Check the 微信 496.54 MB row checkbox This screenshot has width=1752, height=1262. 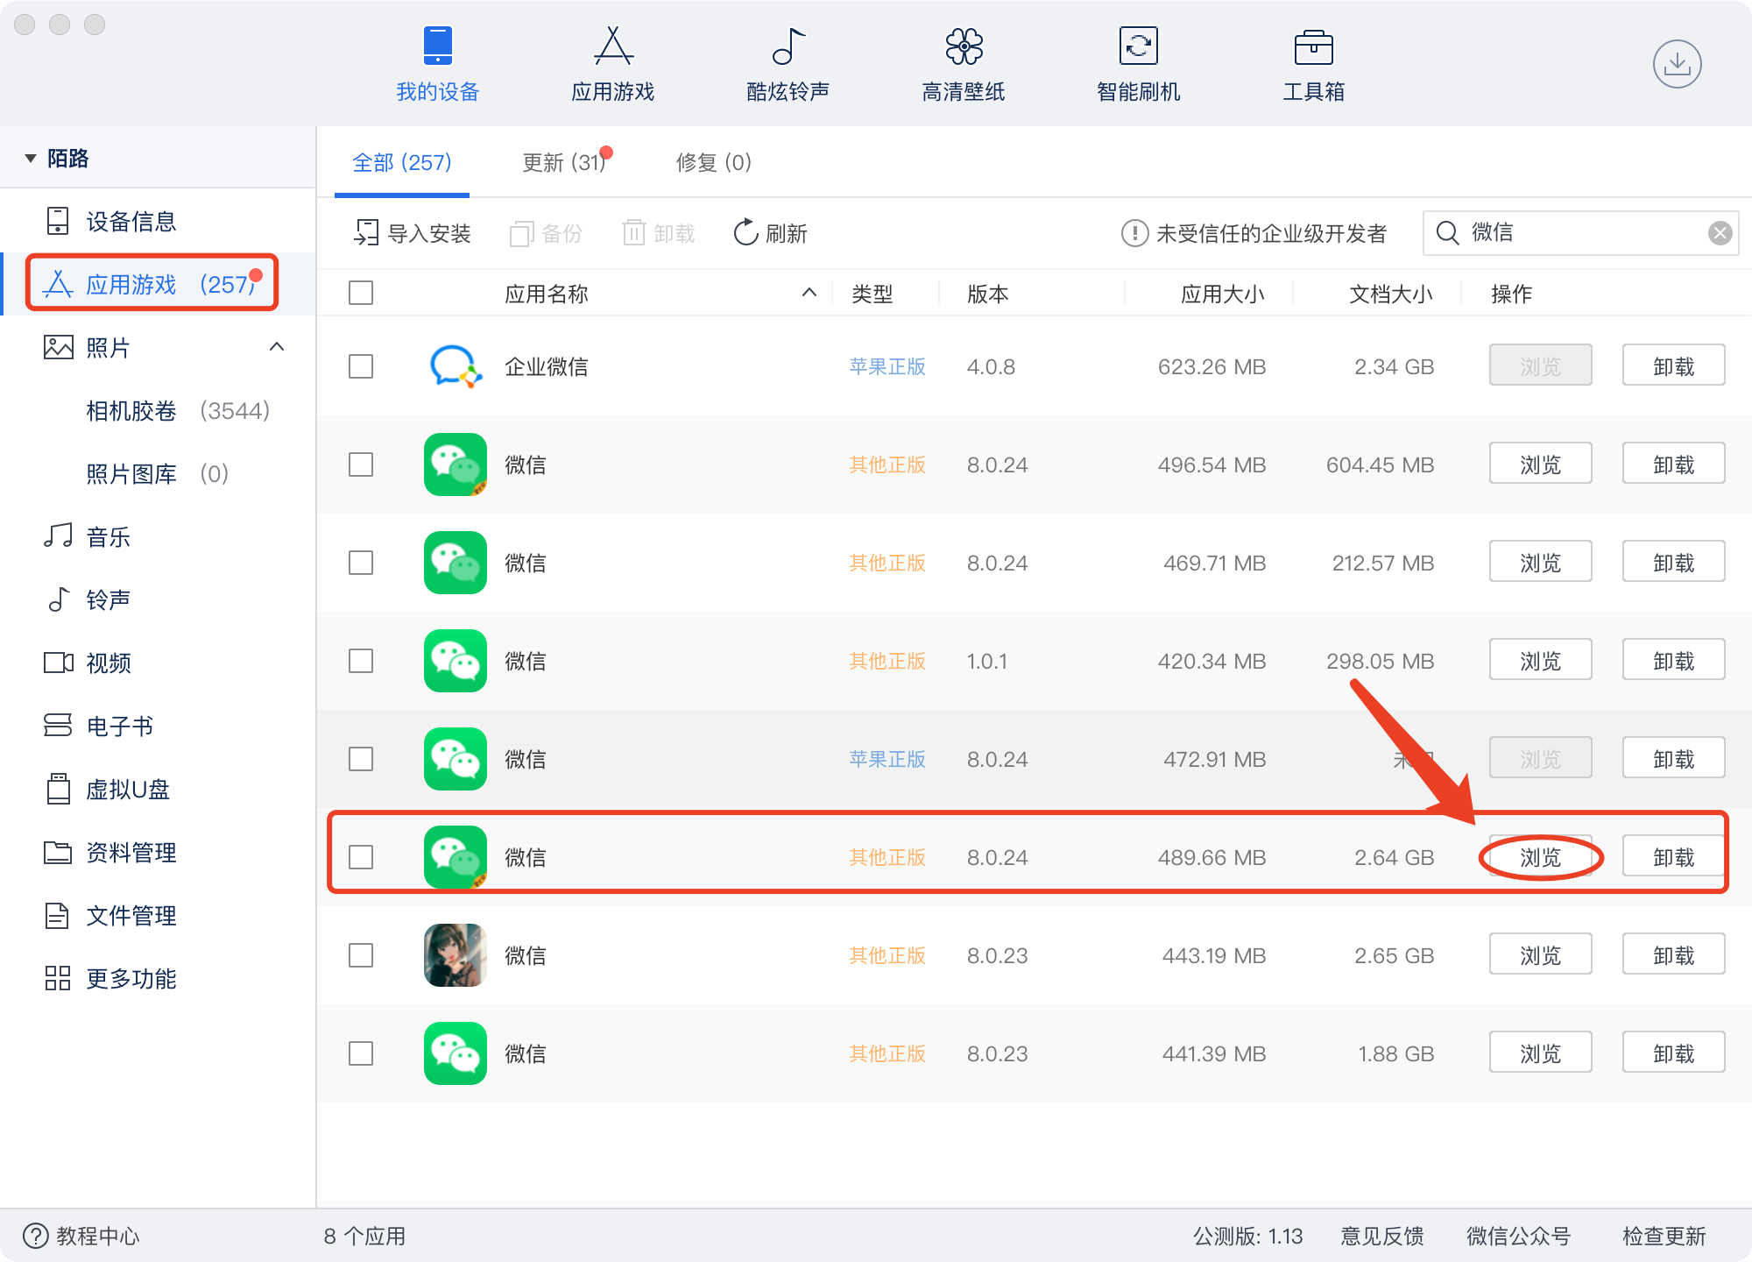(x=361, y=464)
